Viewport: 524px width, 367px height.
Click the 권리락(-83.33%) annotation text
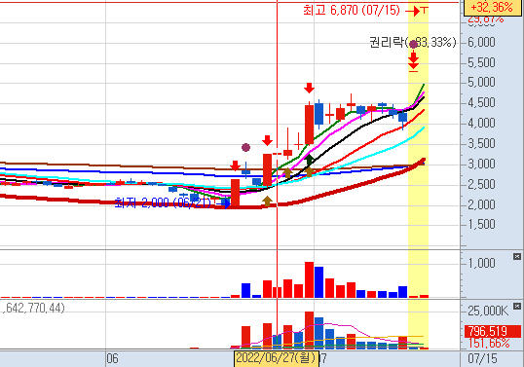[413, 43]
